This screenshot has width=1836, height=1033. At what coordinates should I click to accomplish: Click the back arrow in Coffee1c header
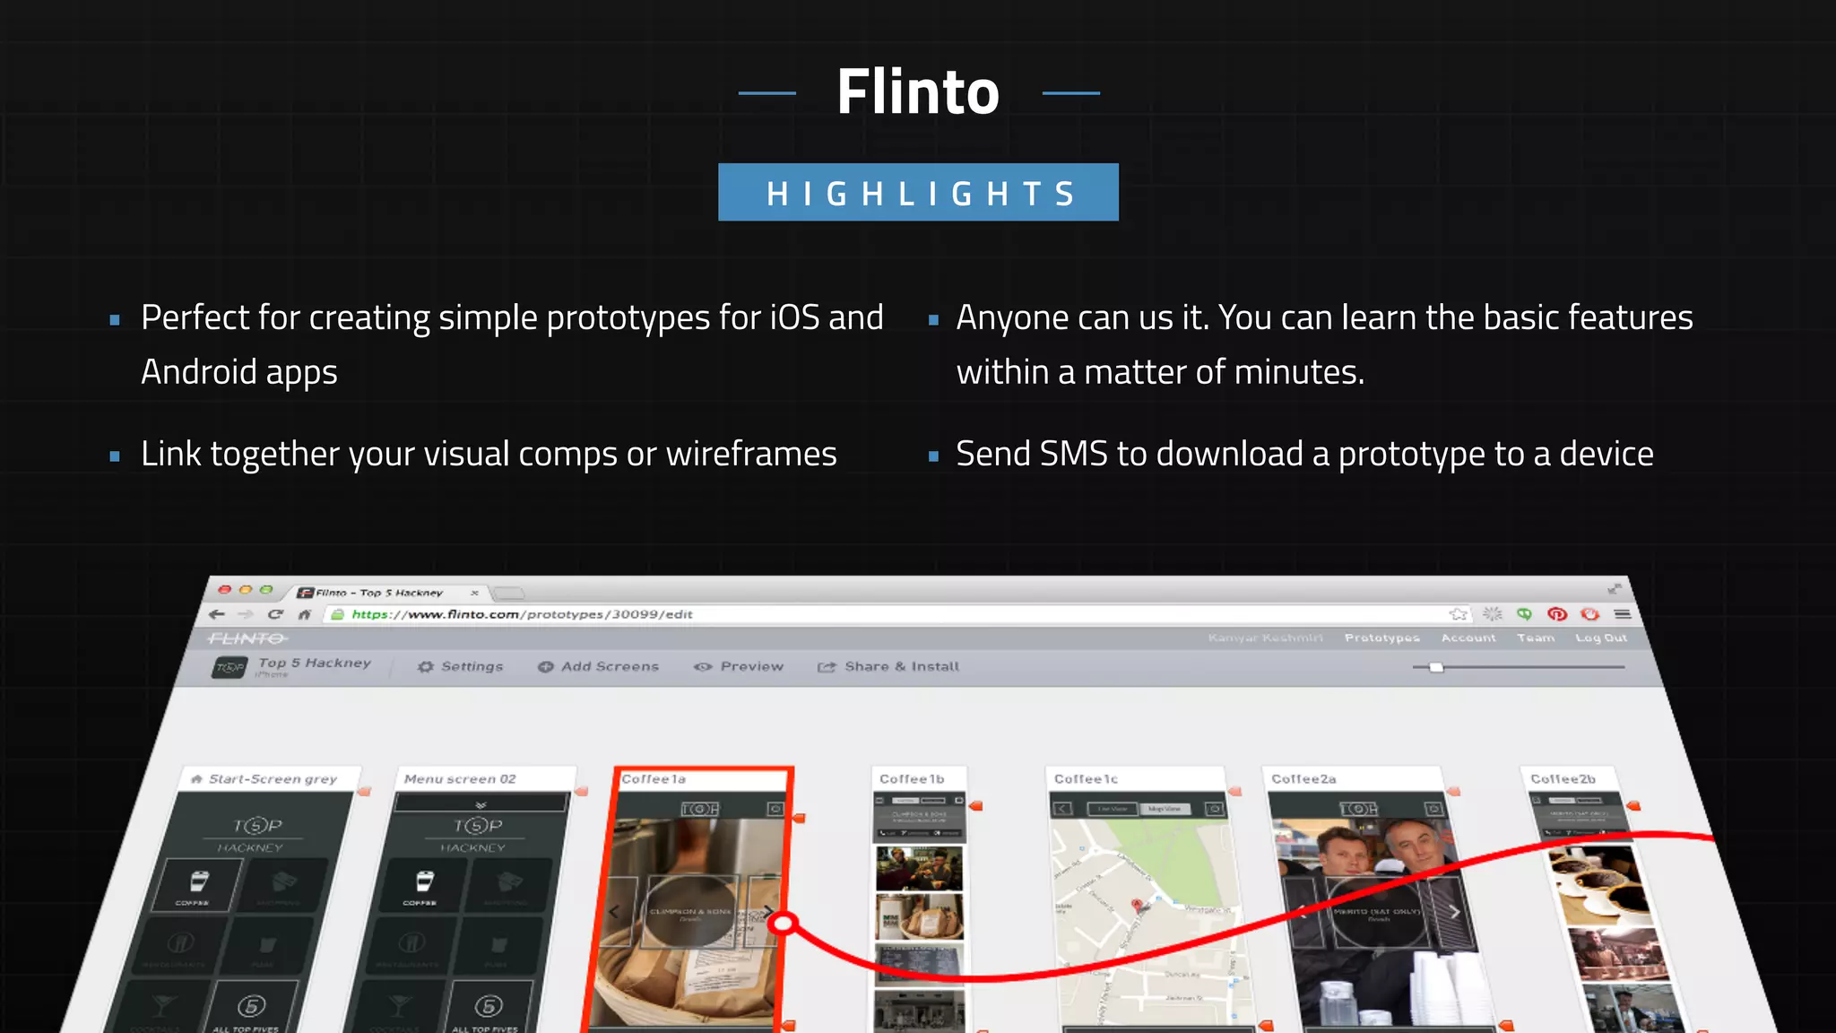click(1062, 809)
